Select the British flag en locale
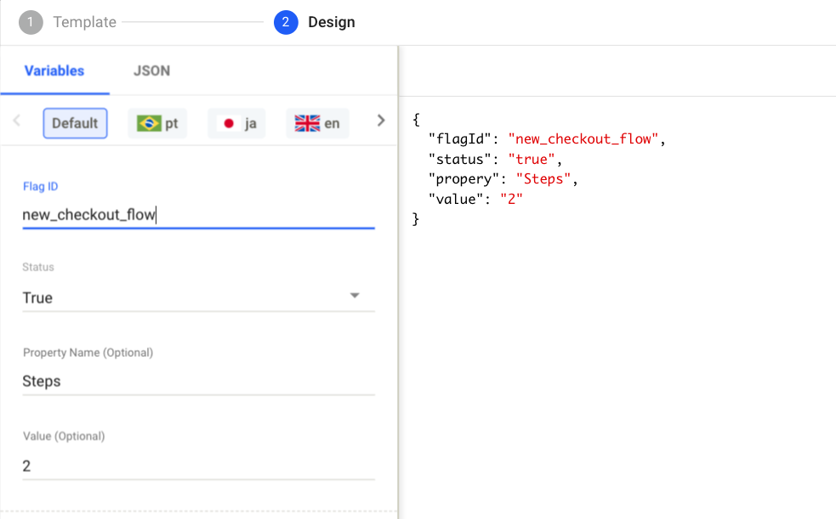836x519 pixels. tap(316, 121)
